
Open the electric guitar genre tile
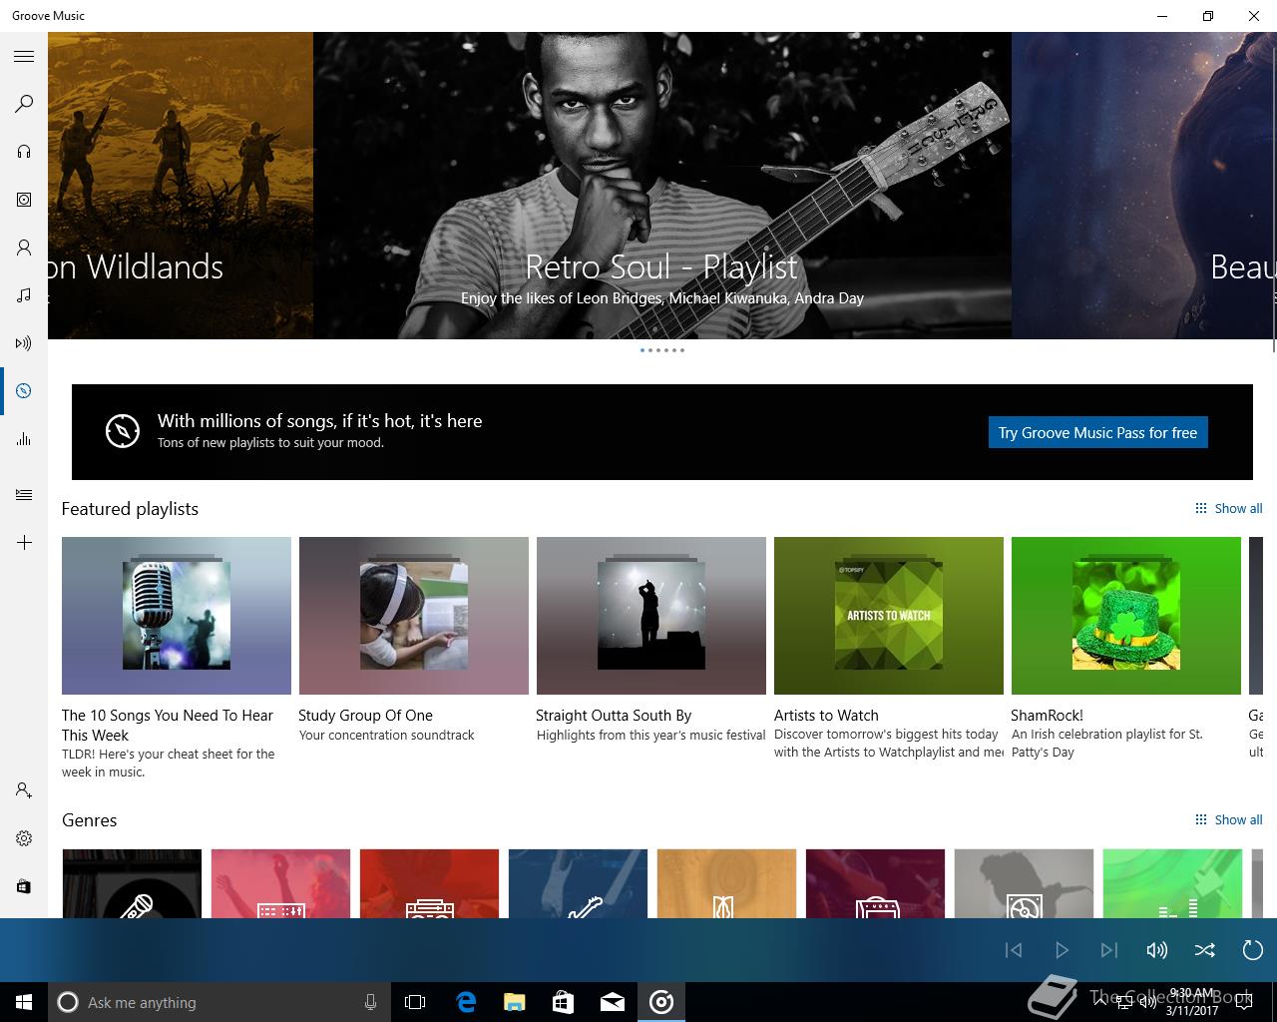click(x=578, y=883)
